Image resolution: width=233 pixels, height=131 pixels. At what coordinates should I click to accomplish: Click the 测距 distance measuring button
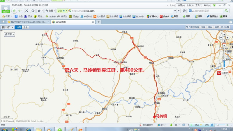pos(210,27)
